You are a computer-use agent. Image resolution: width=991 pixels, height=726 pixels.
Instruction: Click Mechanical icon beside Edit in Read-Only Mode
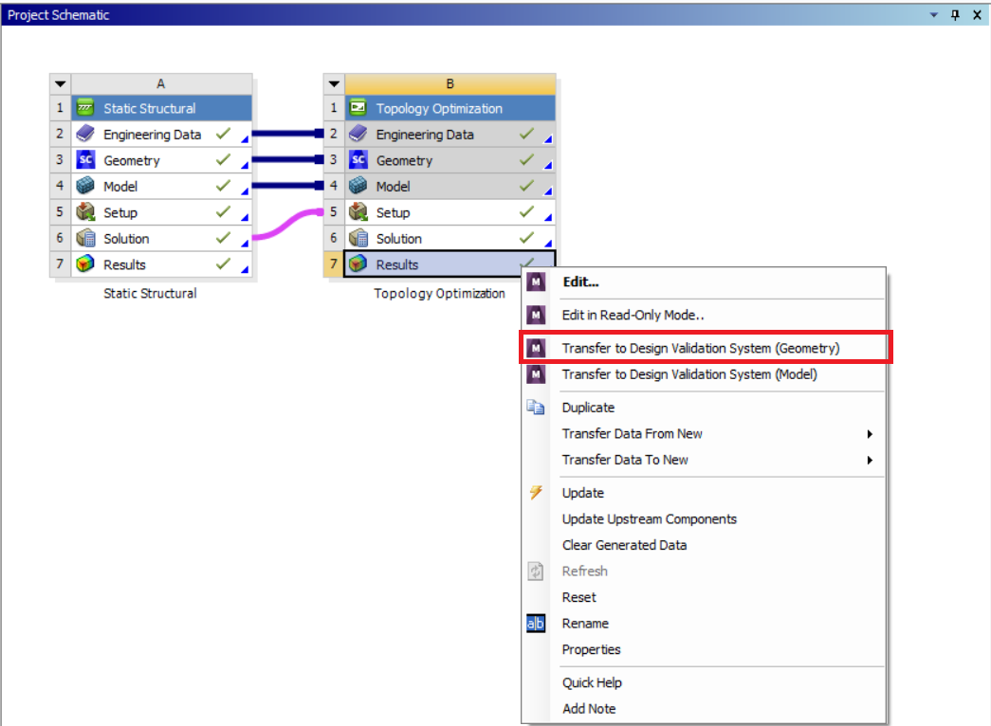536,315
